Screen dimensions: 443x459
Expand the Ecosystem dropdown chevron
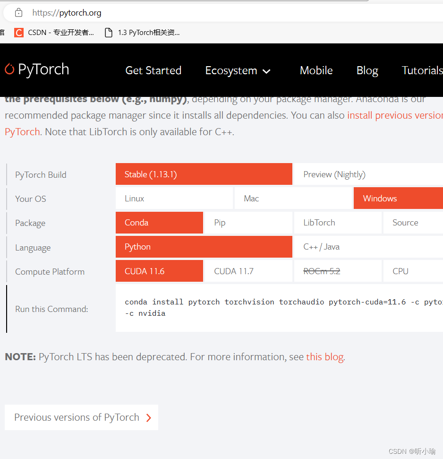pyautogui.click(x=266, y=71)
